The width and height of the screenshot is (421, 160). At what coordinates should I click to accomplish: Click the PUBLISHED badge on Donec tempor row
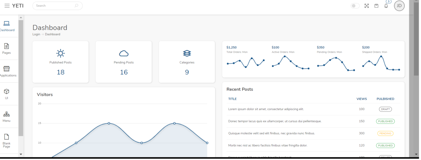[385, 121]
